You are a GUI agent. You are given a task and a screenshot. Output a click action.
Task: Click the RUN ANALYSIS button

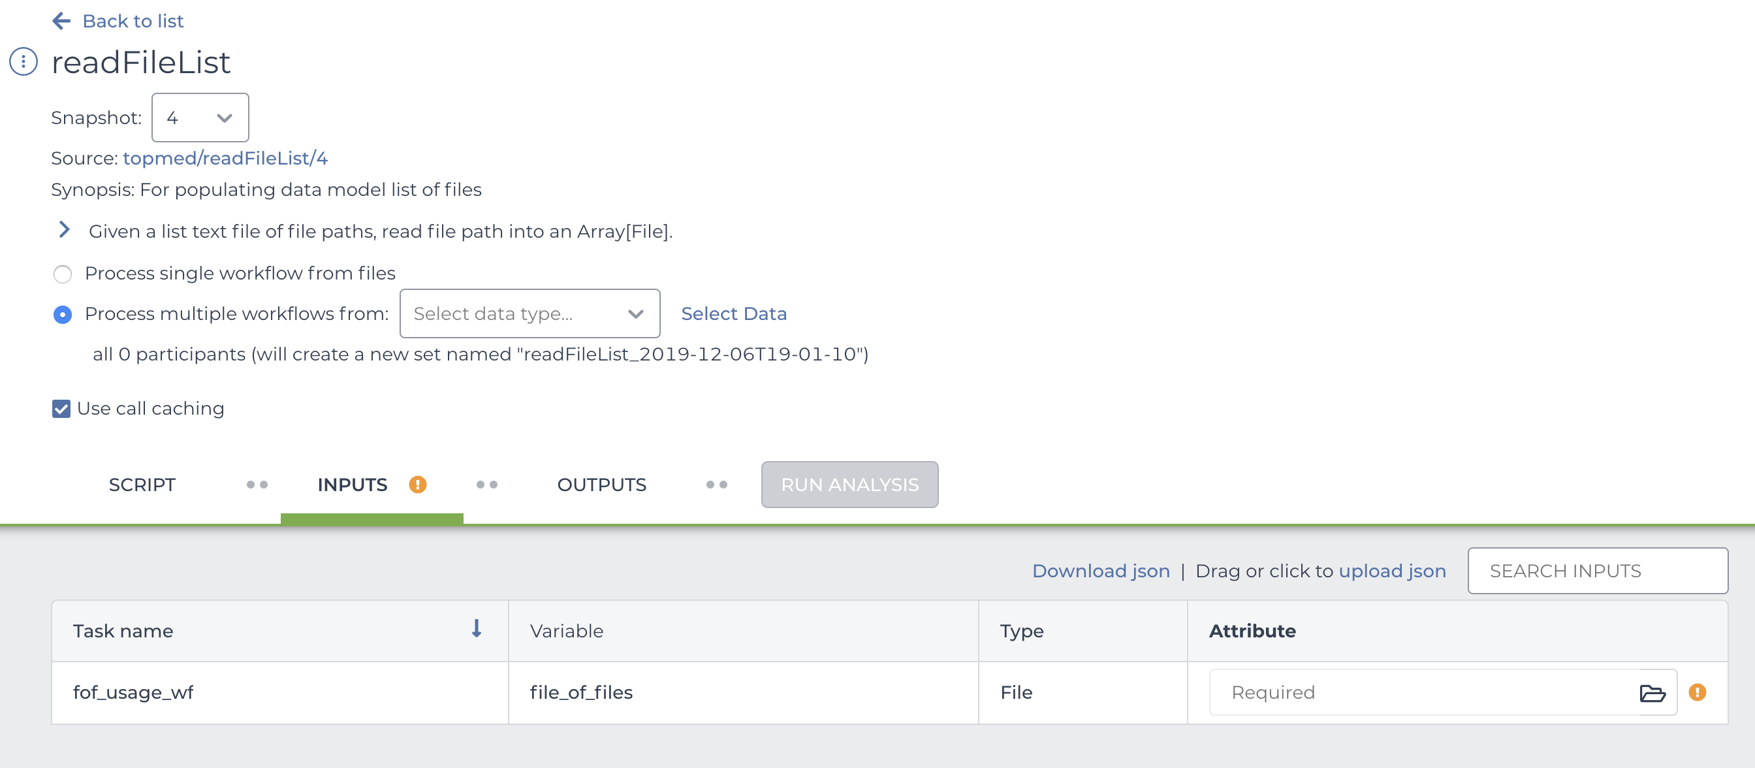tap(849, 485)
